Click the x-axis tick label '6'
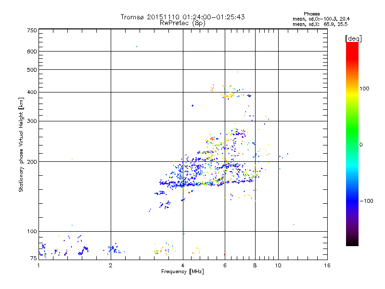385x289 pixels. (x=225, y=265)
